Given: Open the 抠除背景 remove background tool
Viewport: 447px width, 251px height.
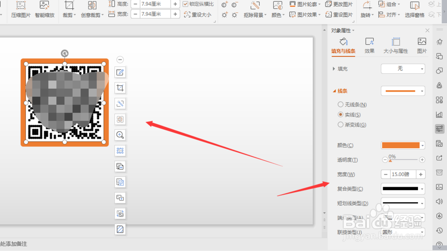Looking at the screenshot, I should click(x=255, y=9).
